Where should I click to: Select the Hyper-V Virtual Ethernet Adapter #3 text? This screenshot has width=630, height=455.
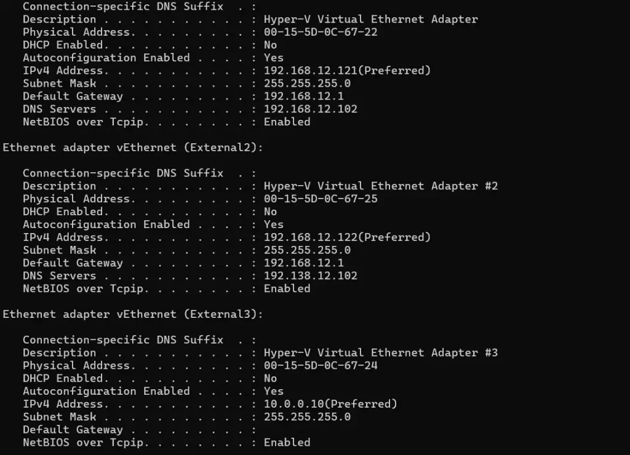[380, 352]
